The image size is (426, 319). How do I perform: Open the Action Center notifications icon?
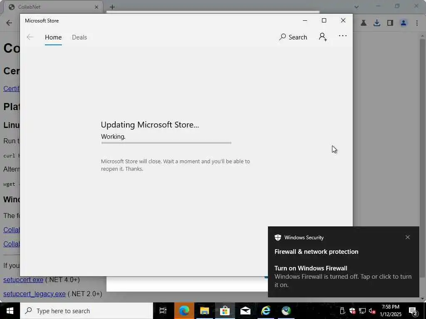(413, 312)
